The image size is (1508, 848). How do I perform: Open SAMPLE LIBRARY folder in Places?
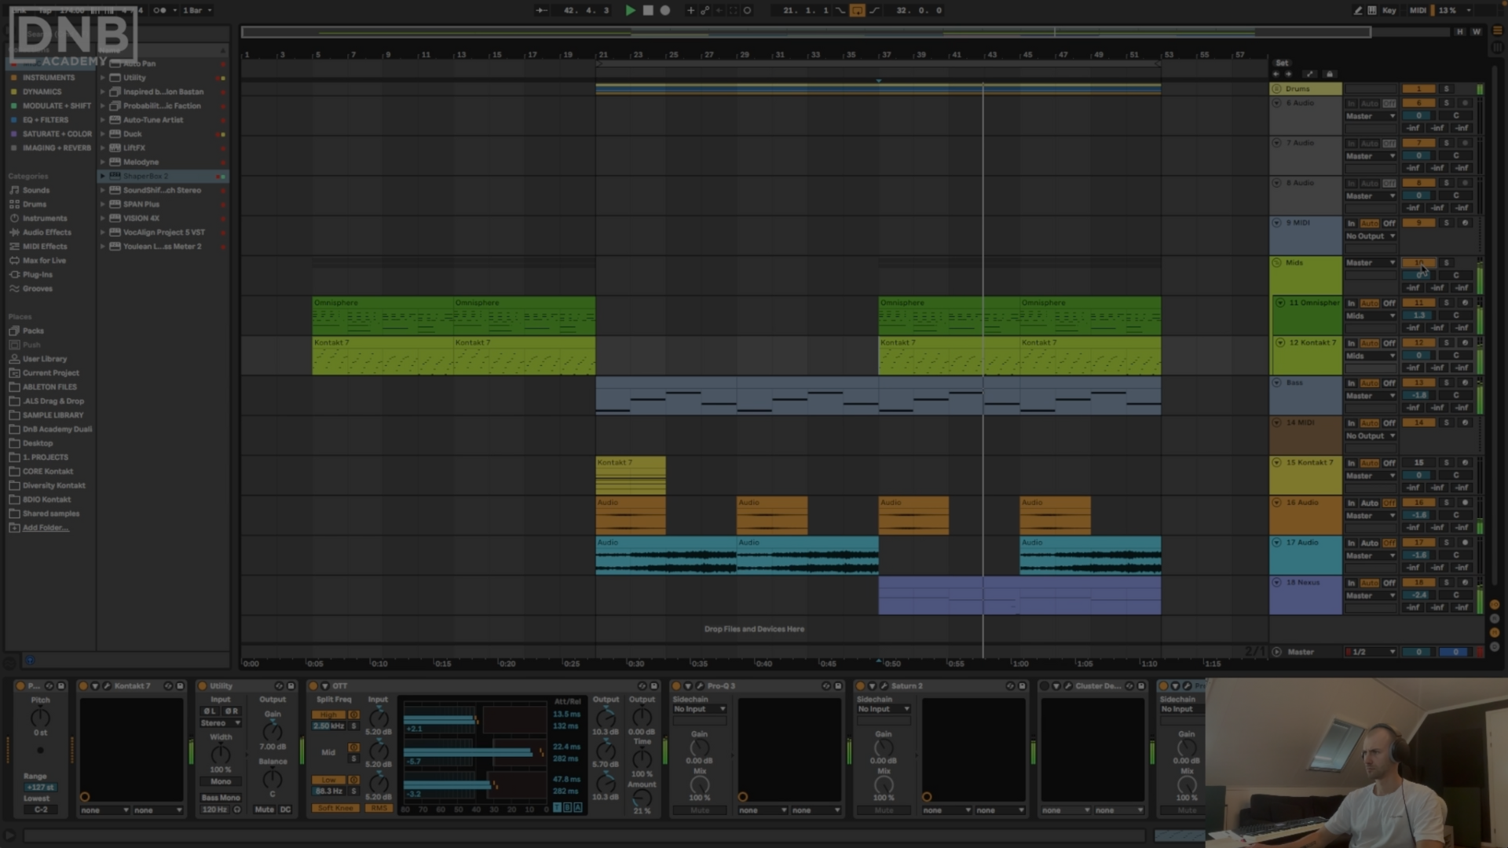[53, 415]
